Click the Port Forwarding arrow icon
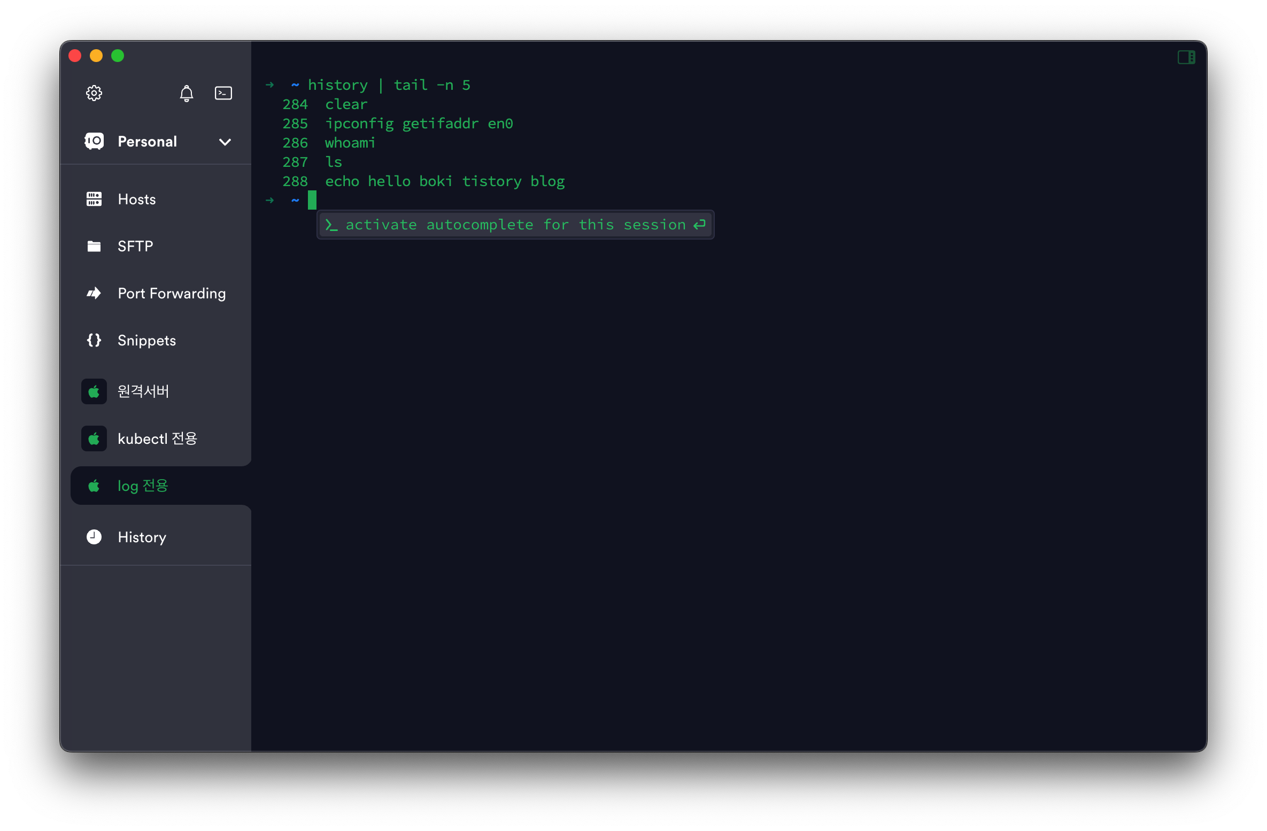Viewport: 1267px width, 831px height. (x=94, y=293)
